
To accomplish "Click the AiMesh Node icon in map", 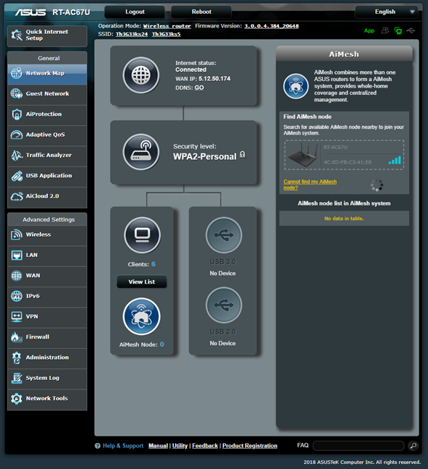I will click(x=141, y=316).
